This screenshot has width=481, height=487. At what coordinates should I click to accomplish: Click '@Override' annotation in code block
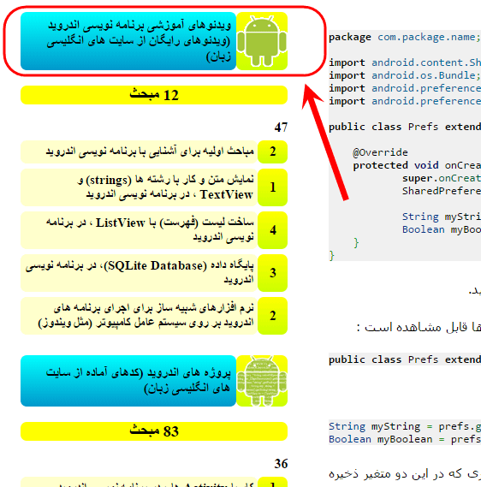pos(380,152)
